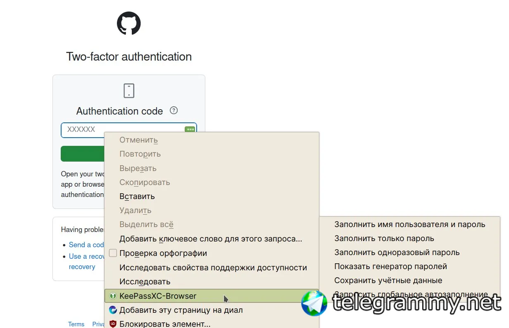Click the Authentication code label
Screen dimensions: 509x328
tap(120, 111)
